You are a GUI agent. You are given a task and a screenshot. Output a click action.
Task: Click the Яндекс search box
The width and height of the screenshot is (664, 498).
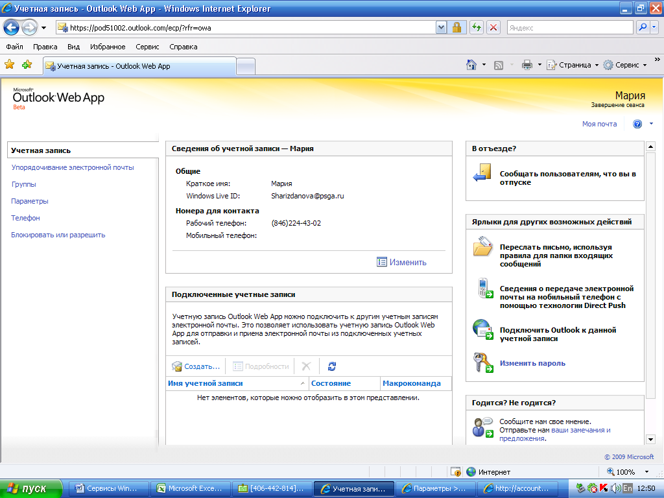point(570,28)
